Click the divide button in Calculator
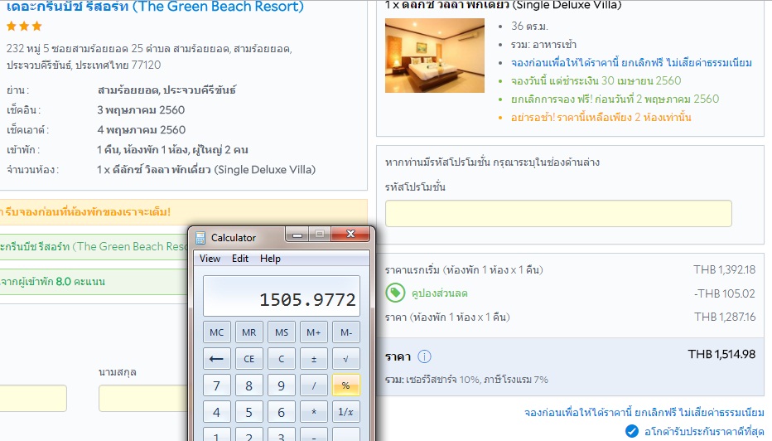Screen dimensions: 772x441 (x=314, y=385)
